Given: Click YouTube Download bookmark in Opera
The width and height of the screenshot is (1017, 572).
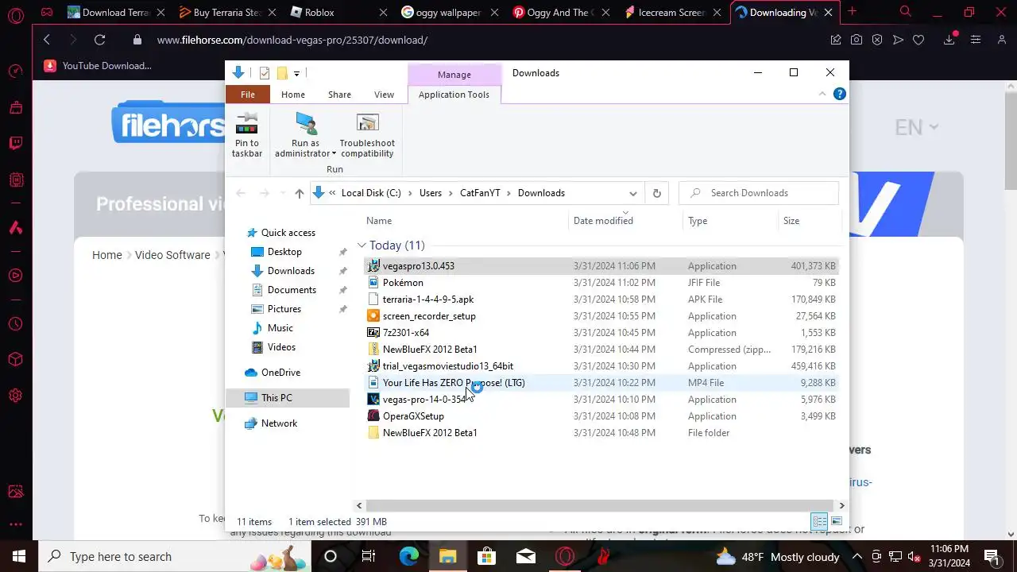Looking at the screenshot, I should [x=98, y=66].
